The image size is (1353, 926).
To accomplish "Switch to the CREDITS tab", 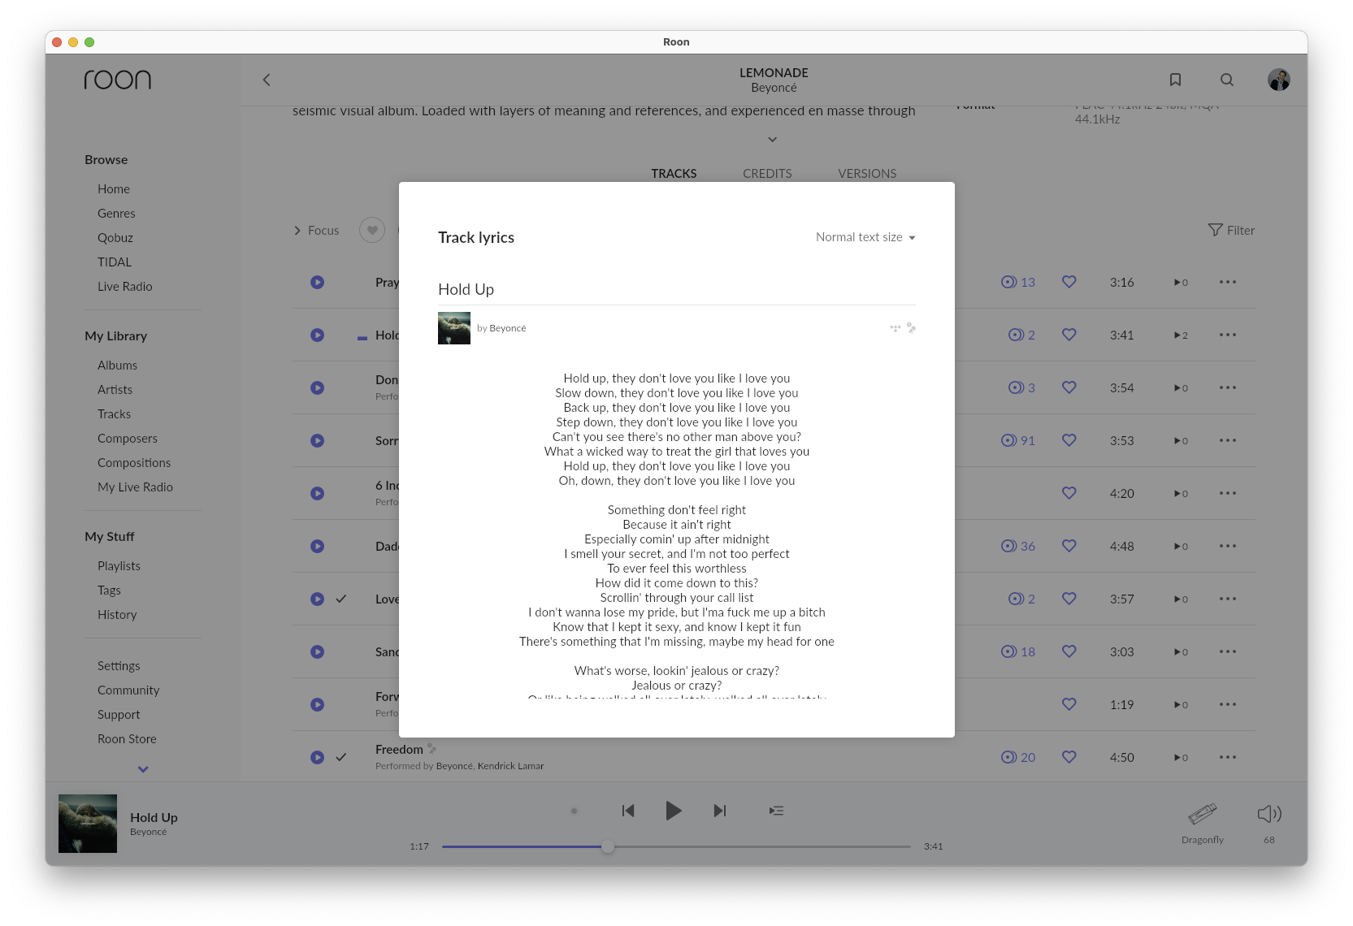I will (767, 174).
